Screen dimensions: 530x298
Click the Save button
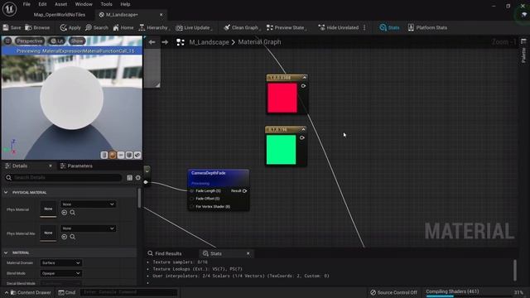click(x=12, y=27)
